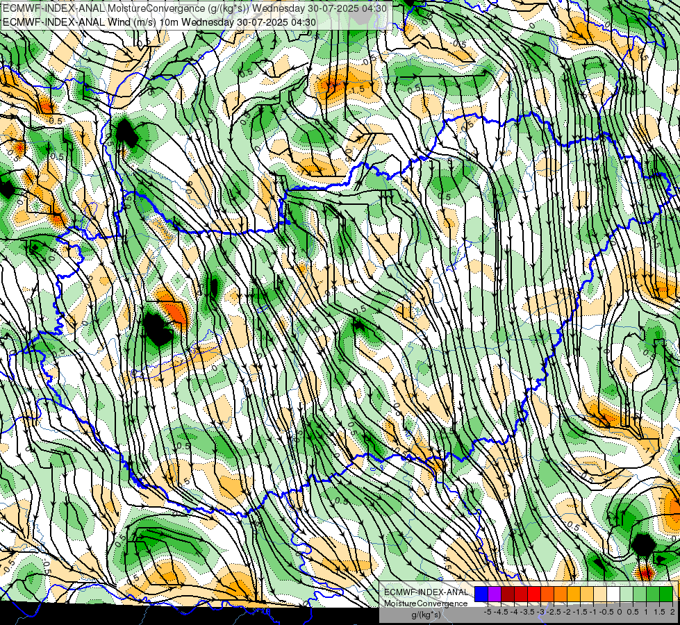The width and height of the screenshot is (680, 625).
Task: Click the light orange swatch between -1.5 and -1
Action: click(587, 594)
